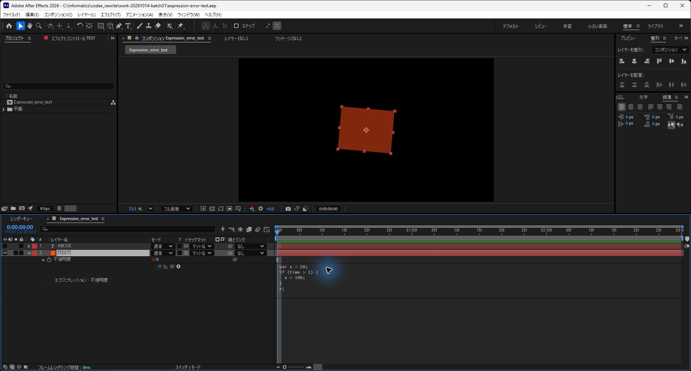Show the ABCDE layer with eye toggle
This screenshot has width=691, height=371.
pyautogui.click(x=5, y=246)
